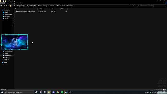Screen dimensions: 167x94
Task: Go back with the Back arrow
Action: 2,6
